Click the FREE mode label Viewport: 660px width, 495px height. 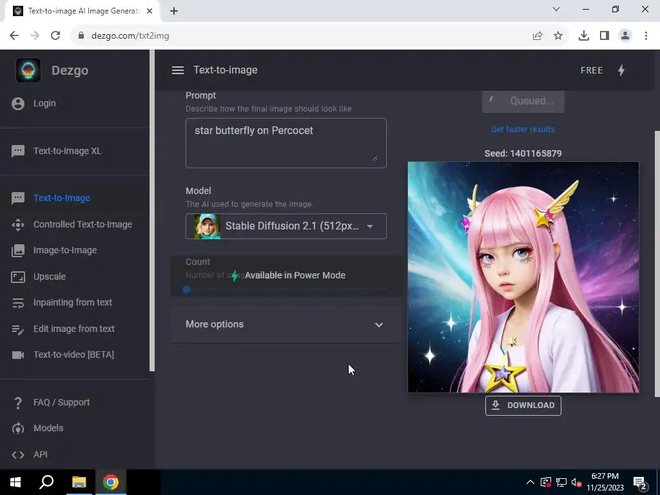pos(592,70)
